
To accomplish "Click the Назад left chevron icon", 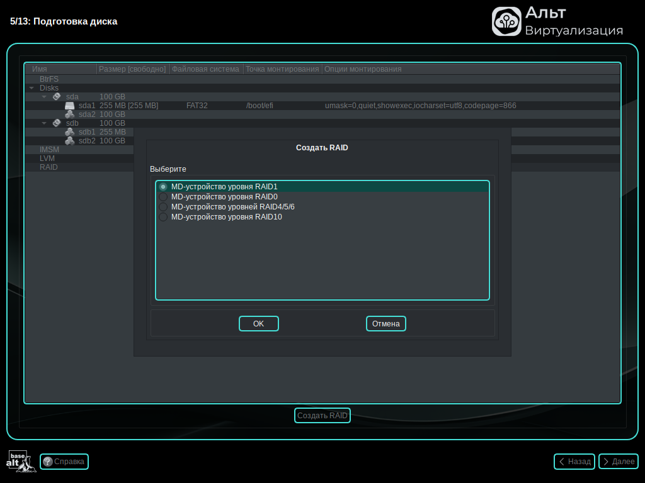I will [561, 461].
